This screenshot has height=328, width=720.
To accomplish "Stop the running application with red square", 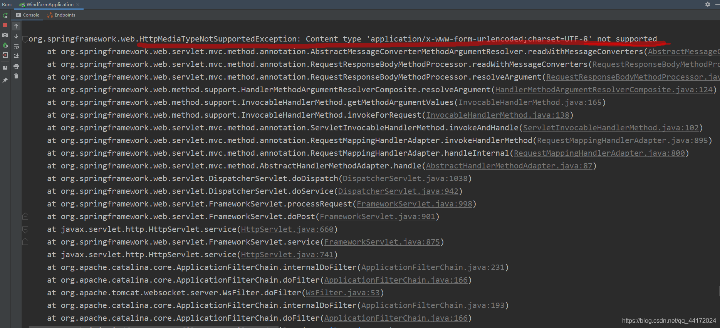I will [x=5, y=25].
